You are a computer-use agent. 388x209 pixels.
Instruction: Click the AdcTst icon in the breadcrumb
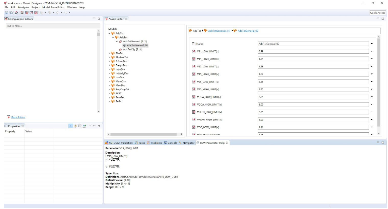pyautogui.click(x=190, y=31)
